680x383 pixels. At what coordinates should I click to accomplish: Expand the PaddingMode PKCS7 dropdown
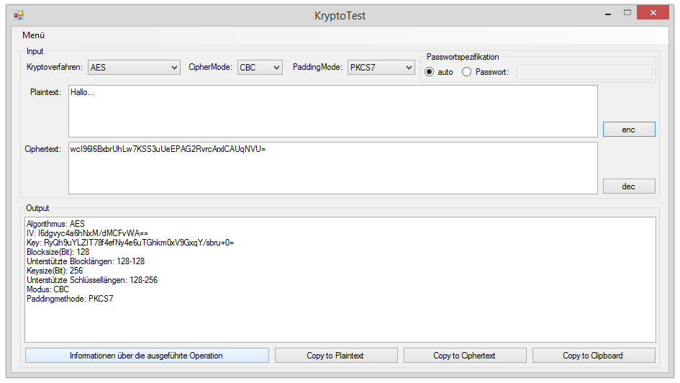click(x=381, y=68)
